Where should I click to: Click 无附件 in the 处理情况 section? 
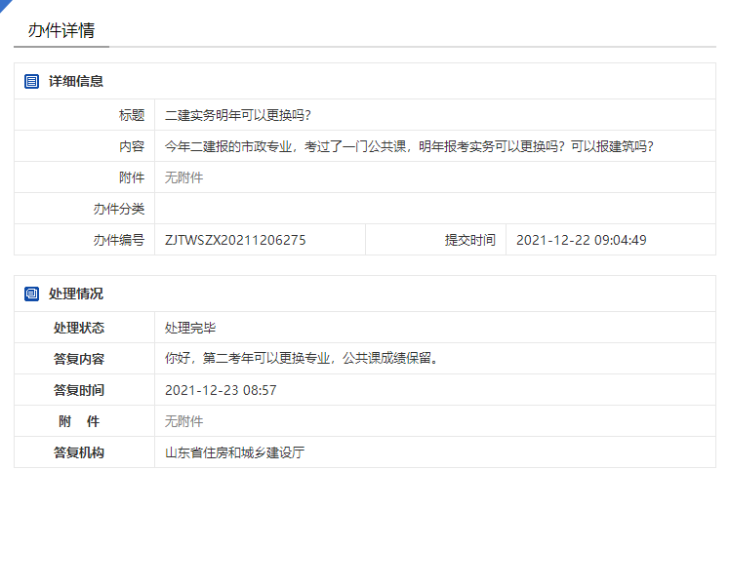click(183, 421)
